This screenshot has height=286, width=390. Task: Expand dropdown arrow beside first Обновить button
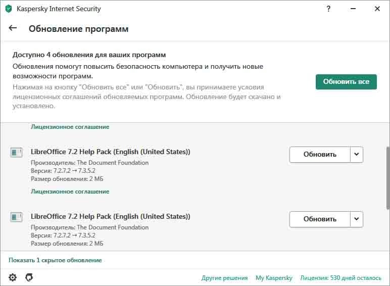pos(357,155)
